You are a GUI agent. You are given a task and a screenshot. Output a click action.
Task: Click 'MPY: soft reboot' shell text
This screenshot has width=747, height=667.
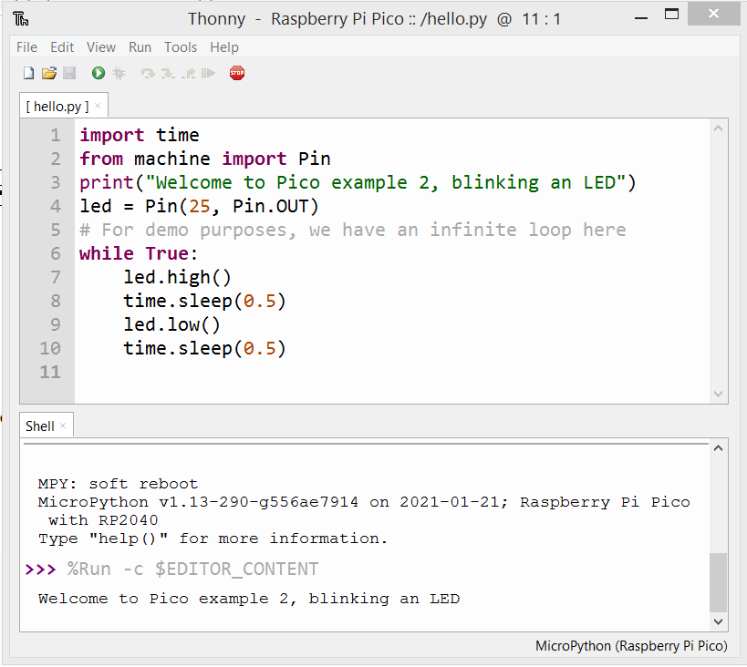pyautogui.click(x=118, y=484)
